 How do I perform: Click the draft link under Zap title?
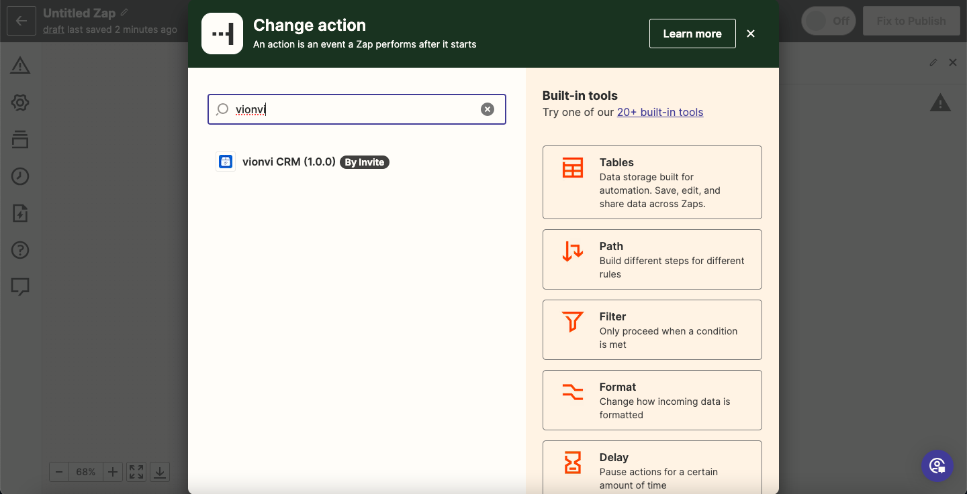click(54, 29)
